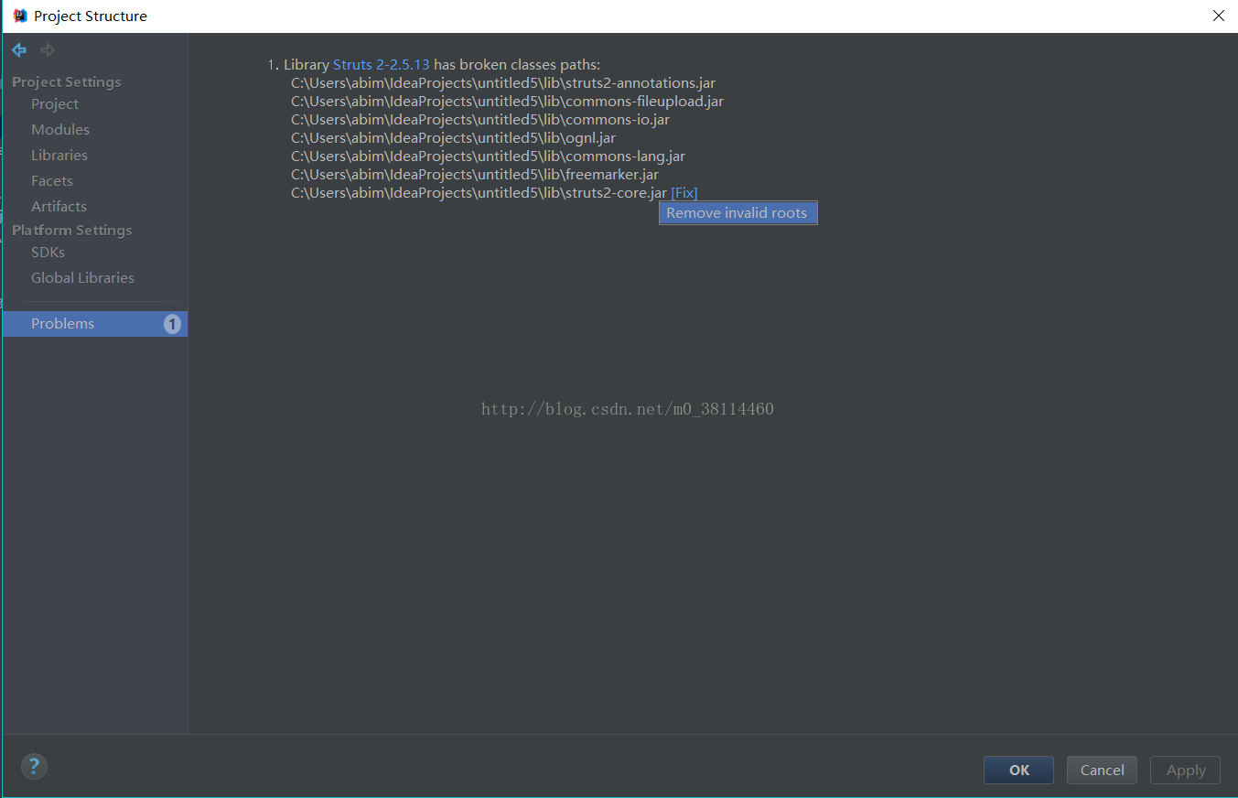Click the [Fix] link
Screen dimensions: 1238x798
(x=684, y=193)
